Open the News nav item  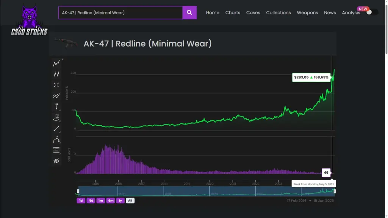click(x=330, y=12)
